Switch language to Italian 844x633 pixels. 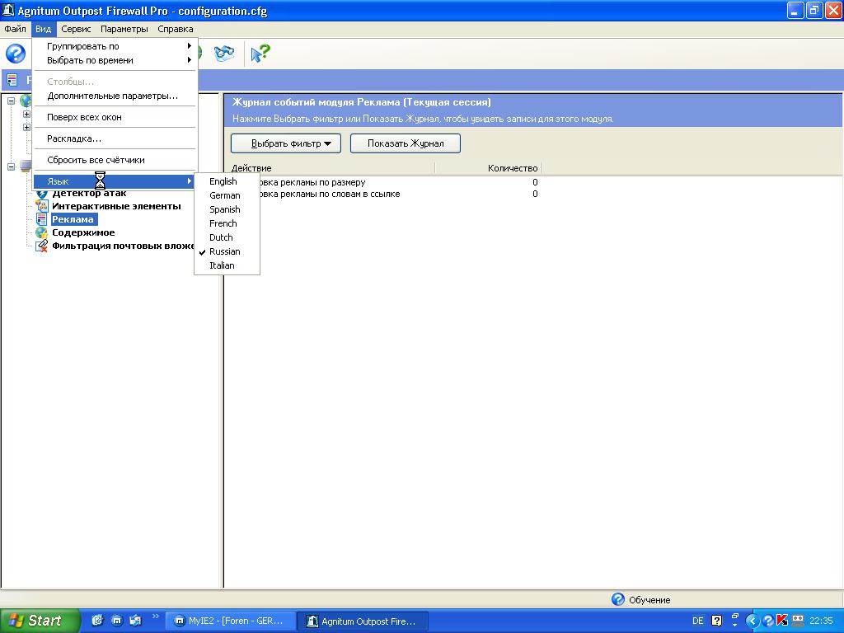(x=227, y=265)
